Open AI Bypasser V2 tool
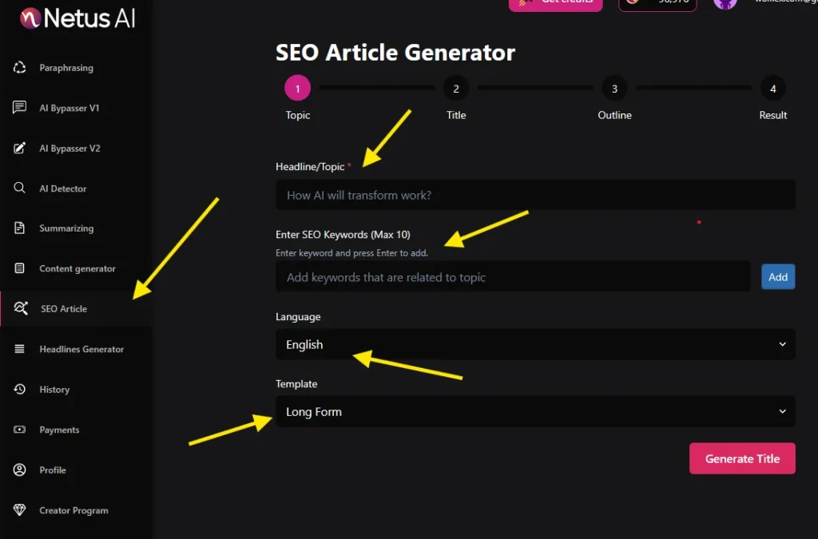This screenshot has width=818, height=539. 71,148
